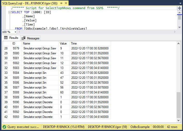Select row 33 by its row header

point(6,73)
